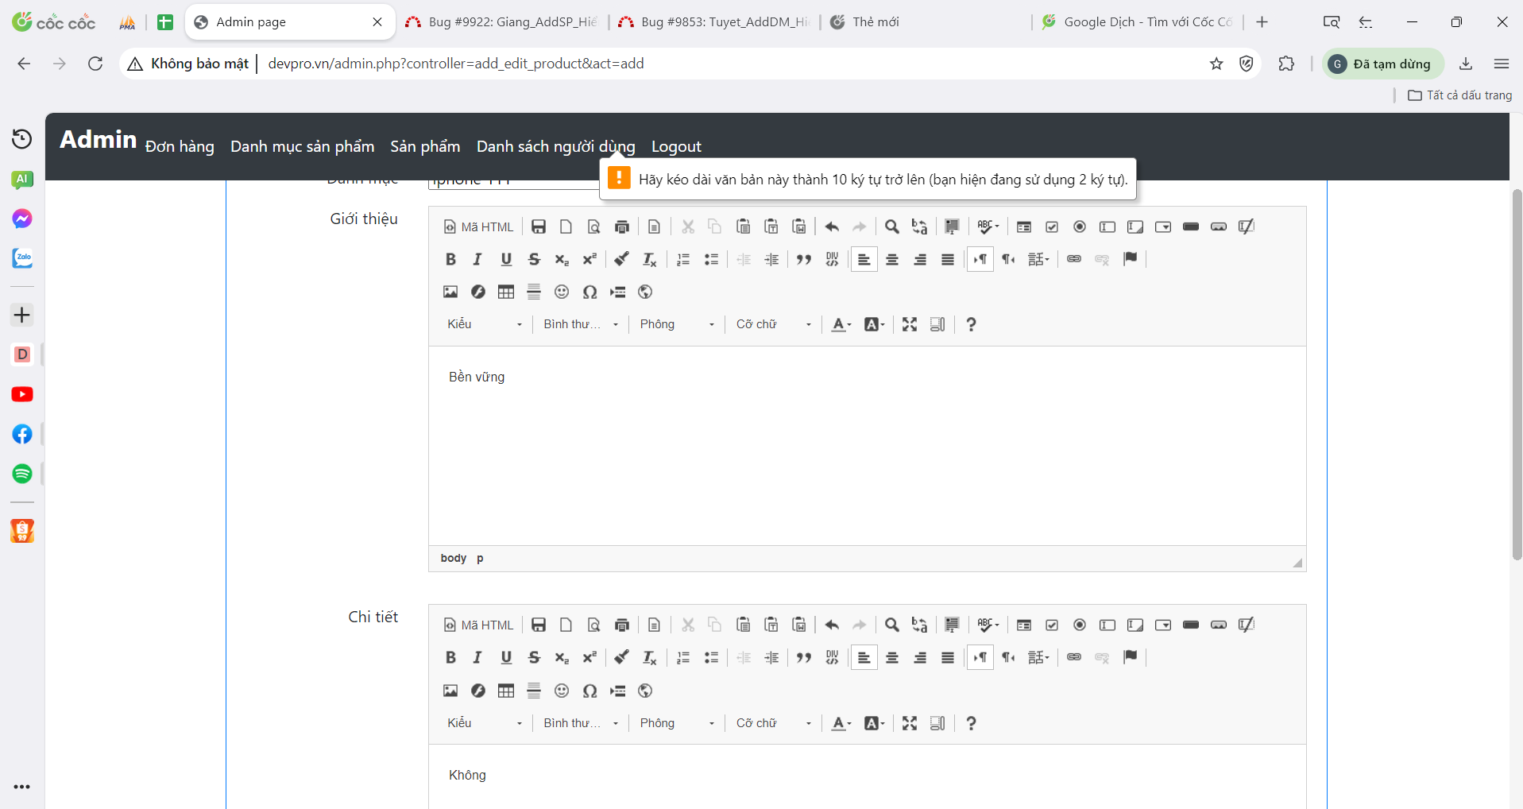Screen dimensions: 1523x809
Task: Maximize the Chi tiết editor
Action: tap(910, 723)
